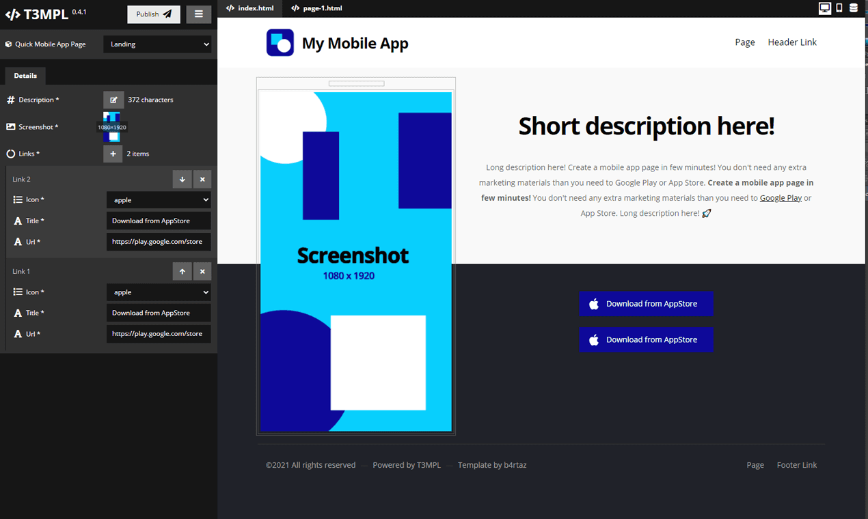Open the Details tab
Image resolution: width=868 pixels, height=519 pixels.
tap(25, 76)
